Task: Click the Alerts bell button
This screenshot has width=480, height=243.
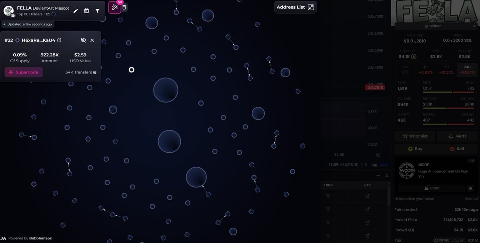Action: (457, 136)
